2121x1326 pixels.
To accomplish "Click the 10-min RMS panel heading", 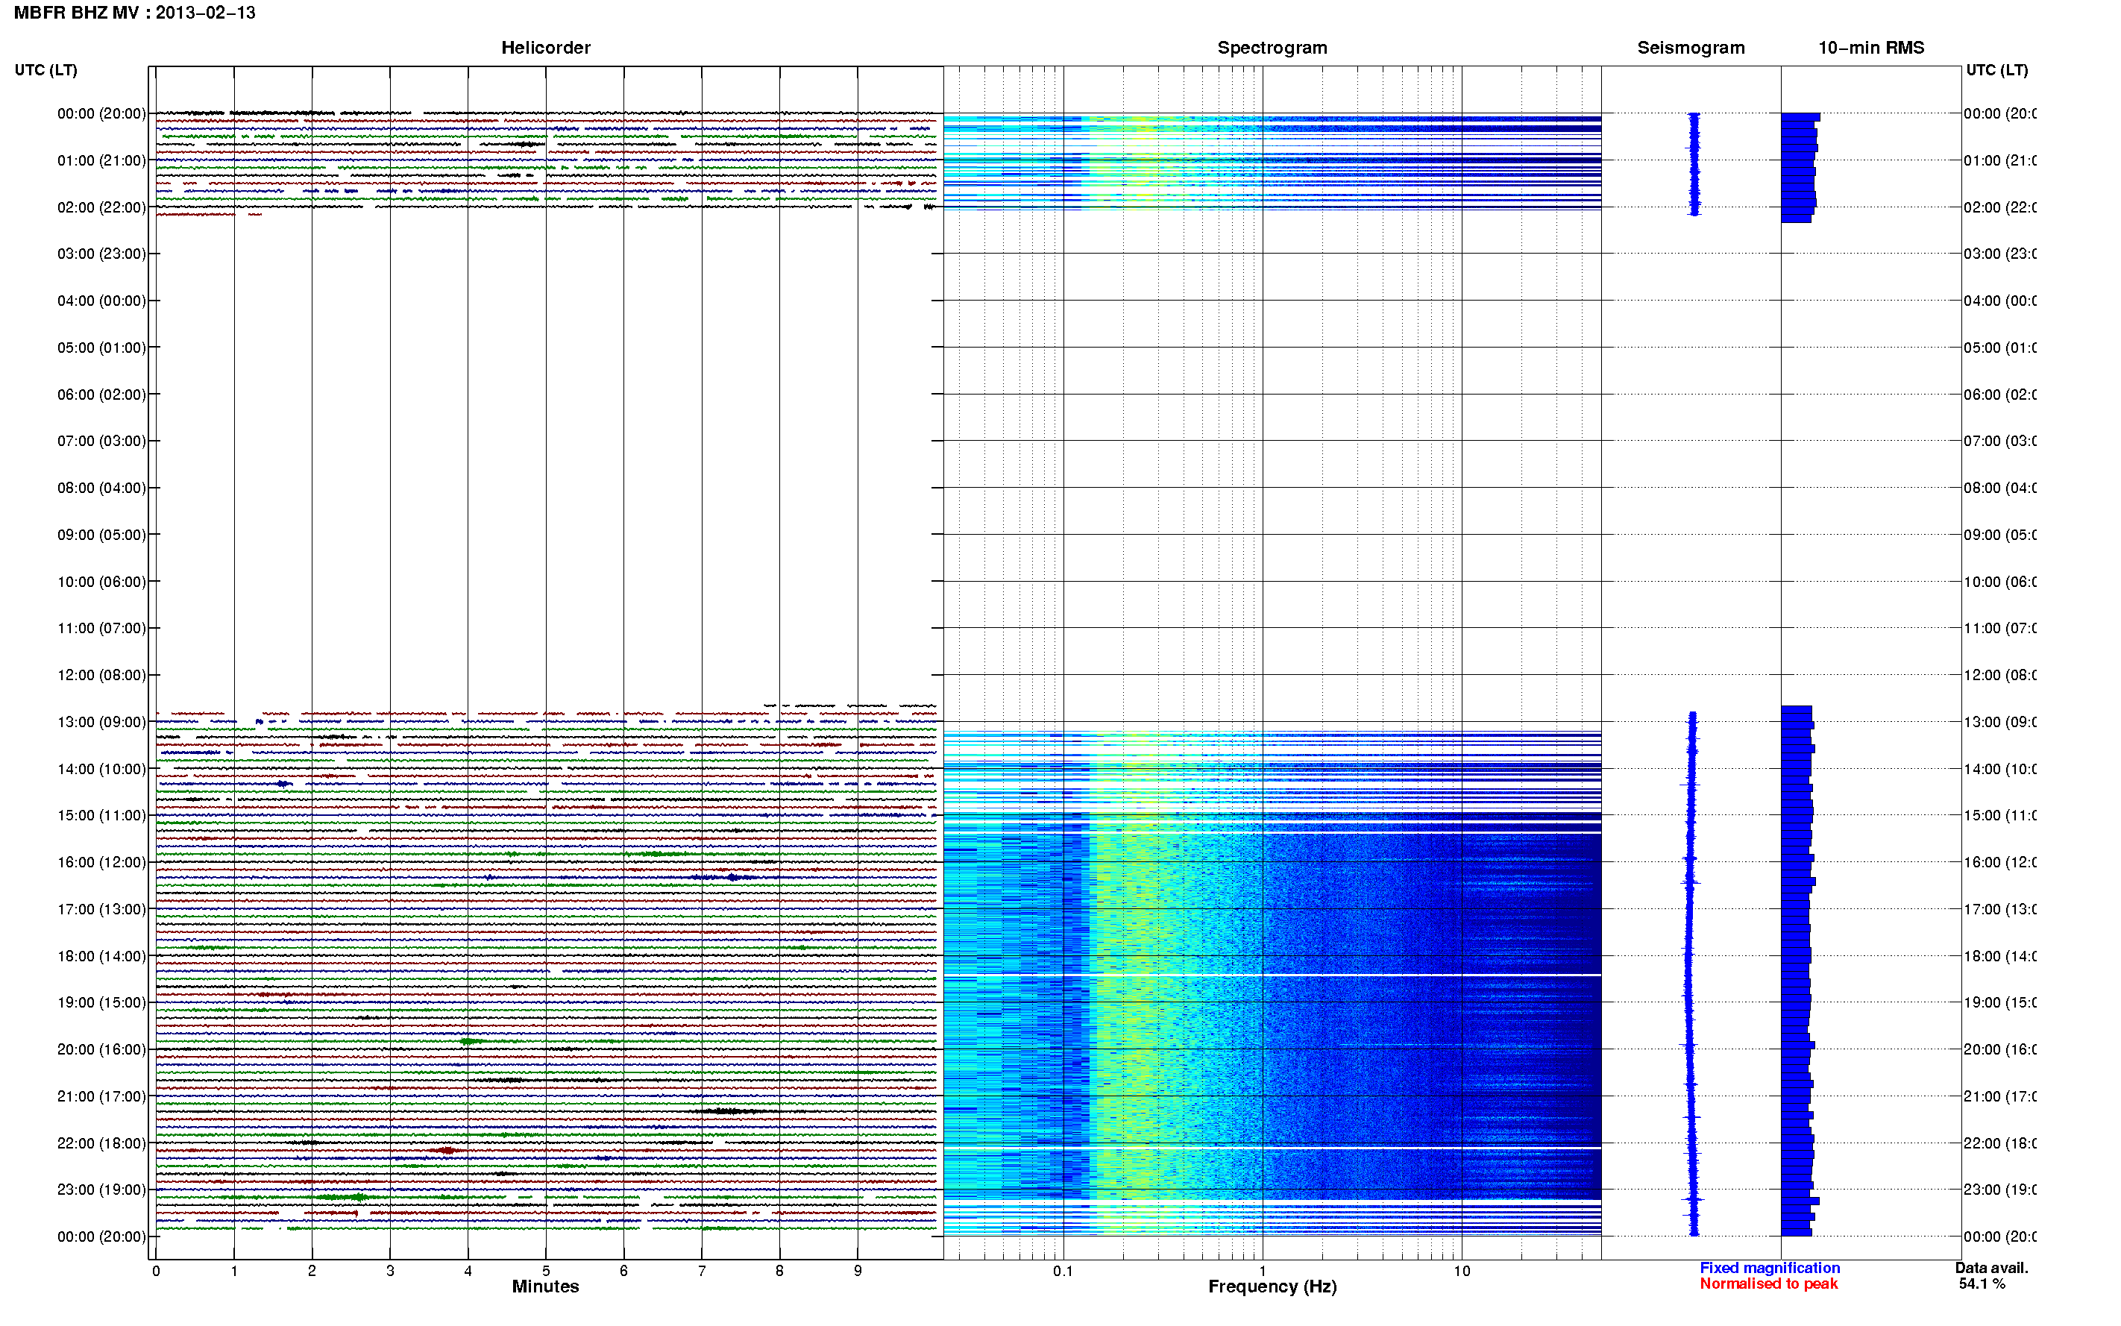I will 1871,48.
